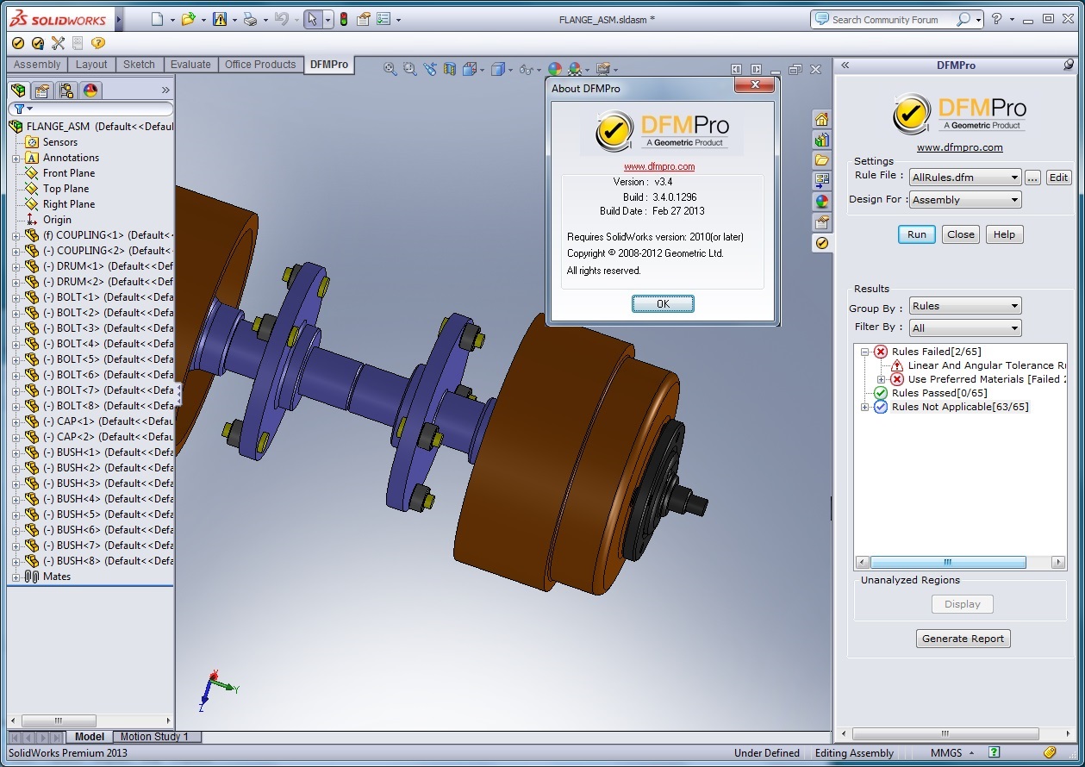Open the ConfigurationManager tab icon
The image size is (1085, 767).
66,90
